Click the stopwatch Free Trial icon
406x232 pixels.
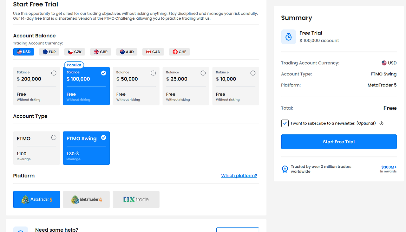point(289,37)
